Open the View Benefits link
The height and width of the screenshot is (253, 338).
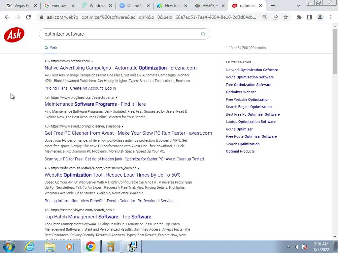pyautogui.click(x=92, y=201)
